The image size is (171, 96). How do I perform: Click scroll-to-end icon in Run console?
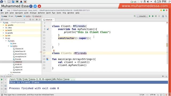(x=5, y=89)
